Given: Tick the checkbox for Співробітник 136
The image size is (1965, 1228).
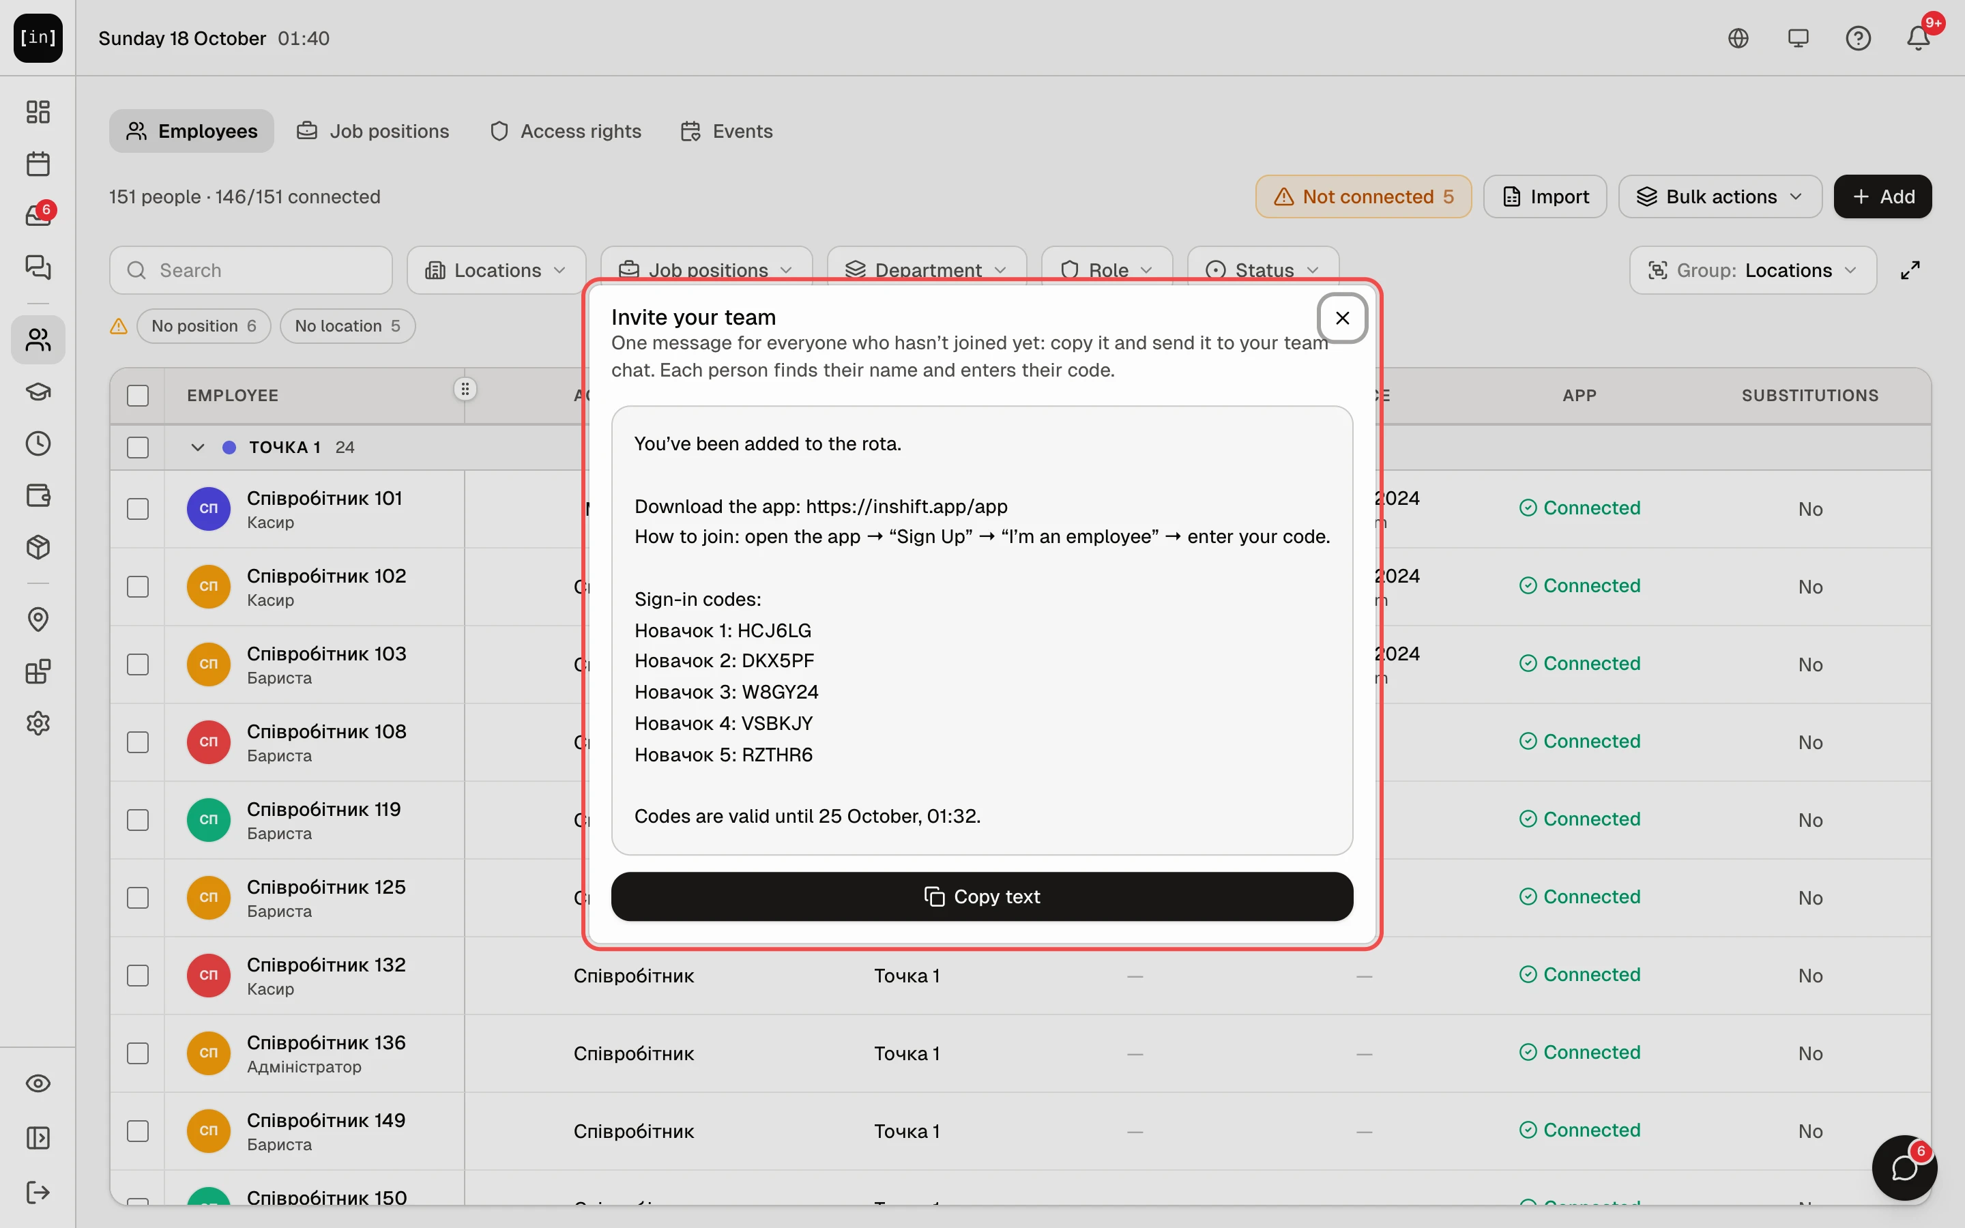Looking at the screenshot, I should coord(138,1053).
